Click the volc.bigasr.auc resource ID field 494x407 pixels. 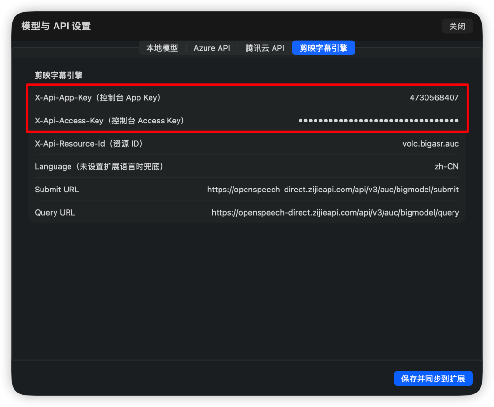430,144
